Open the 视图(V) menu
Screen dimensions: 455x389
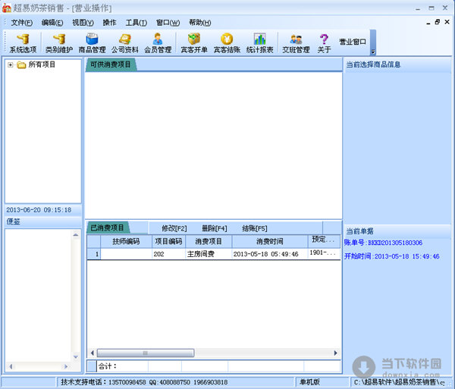(x=83, y=23)
